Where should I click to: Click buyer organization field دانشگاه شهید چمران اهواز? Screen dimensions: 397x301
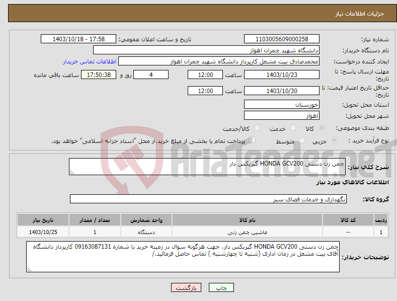pos(206,50)
